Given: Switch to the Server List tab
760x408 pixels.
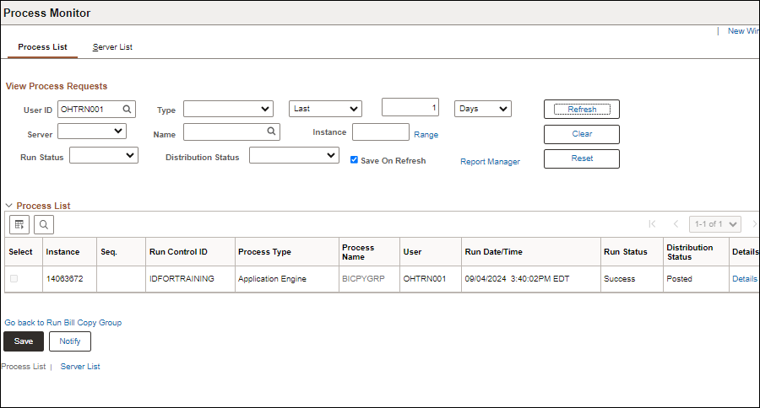Looking at the screenshot, I should (112, 47).
